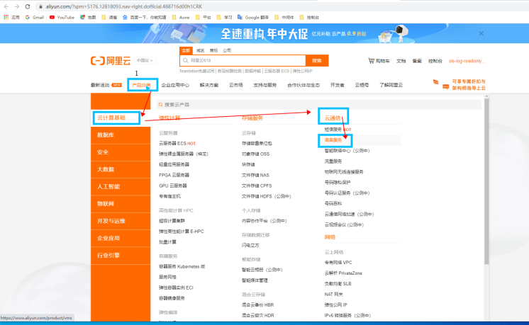Open the 控制台 bookmark folder
The height and width of the screenshot is (325, 529).
(309, 17)
